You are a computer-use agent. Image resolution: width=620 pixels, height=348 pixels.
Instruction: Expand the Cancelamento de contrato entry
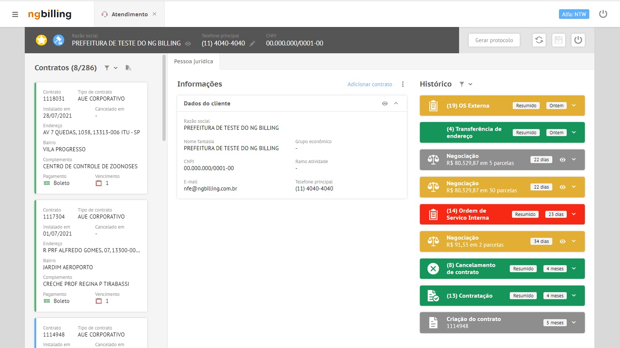coord(574,268)
